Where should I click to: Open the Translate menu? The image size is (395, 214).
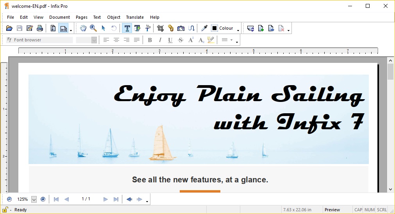135,17
